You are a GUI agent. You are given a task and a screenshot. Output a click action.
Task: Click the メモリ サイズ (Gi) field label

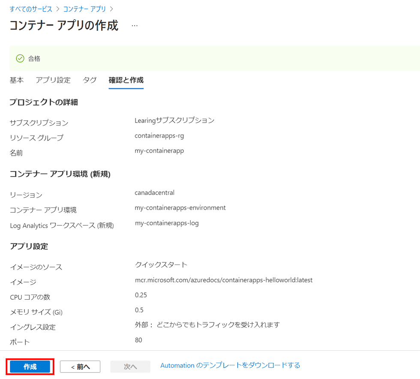(x=36, y=312)
